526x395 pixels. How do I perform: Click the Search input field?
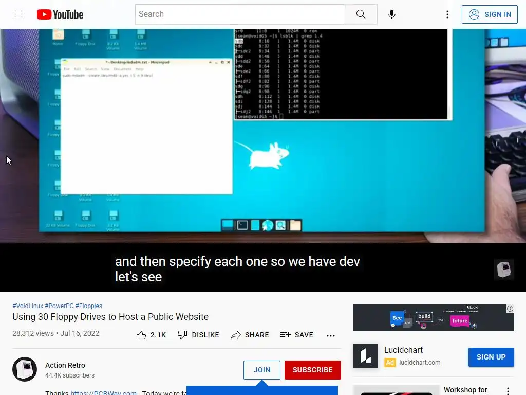(x=240, y=14)
